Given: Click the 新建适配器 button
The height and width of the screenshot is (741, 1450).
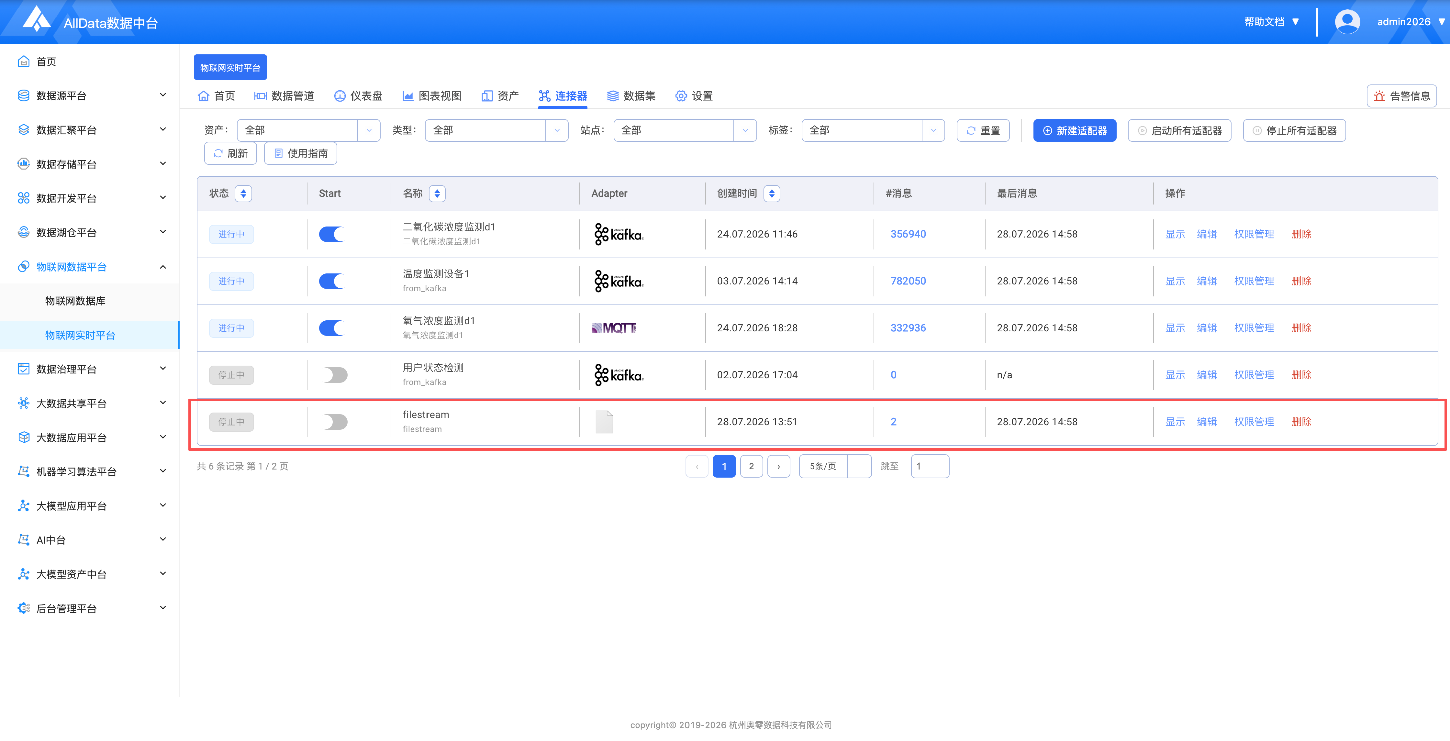Looking at the screenshot, I should click(1075, 130).
